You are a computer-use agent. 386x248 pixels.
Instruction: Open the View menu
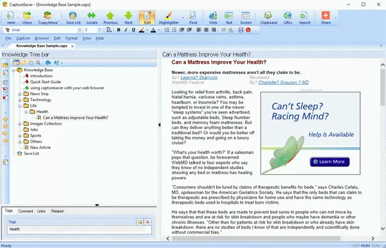point(86,39)
